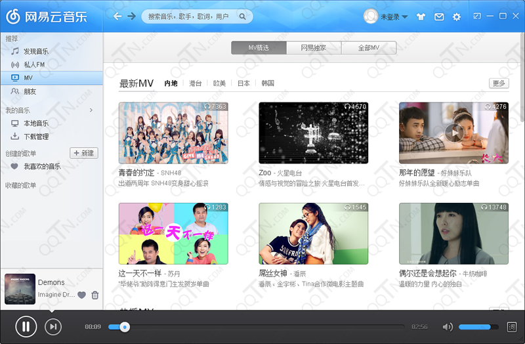Switch to the 网易独家 tab

click(313, 48)
